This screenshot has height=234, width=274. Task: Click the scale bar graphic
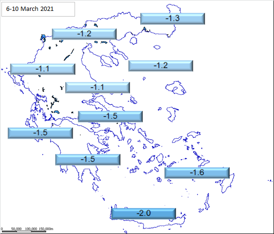24,231
